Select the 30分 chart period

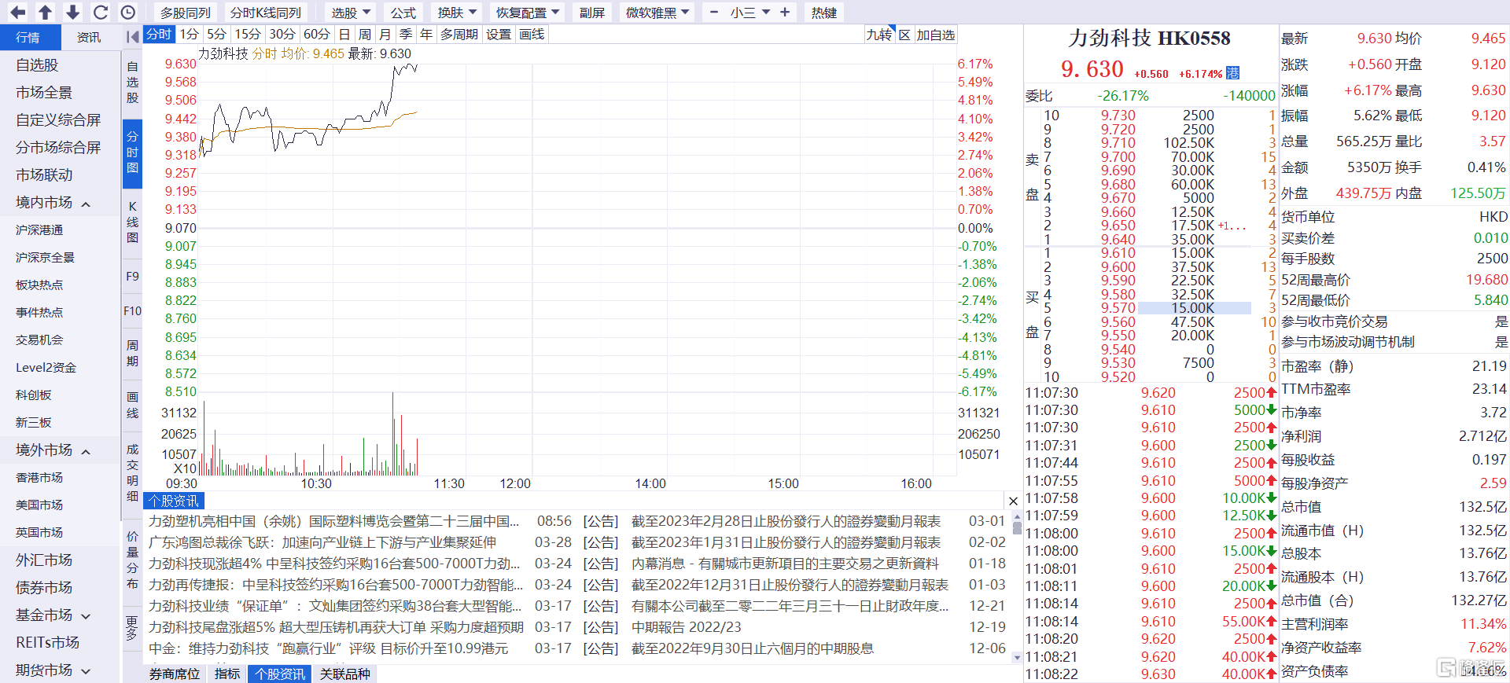coord(282,35)
